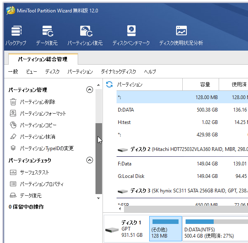248x243 pixels.
Task: Click partition list horizontal scroll left arrow
Action: click(120, 209)
